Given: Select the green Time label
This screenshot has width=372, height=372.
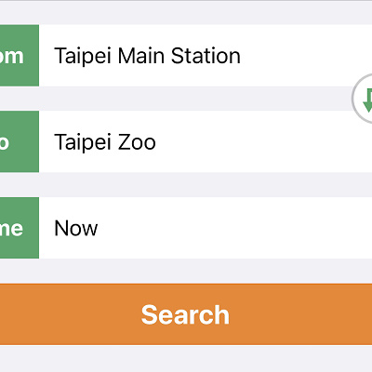Looking at the screenshot, I should pos(20,228).
